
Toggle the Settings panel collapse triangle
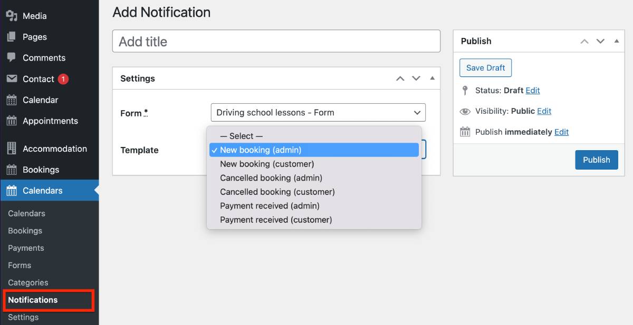(432, 78)
